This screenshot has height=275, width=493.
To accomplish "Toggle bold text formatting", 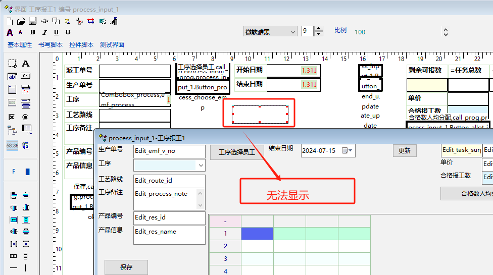I will point(33,32).
